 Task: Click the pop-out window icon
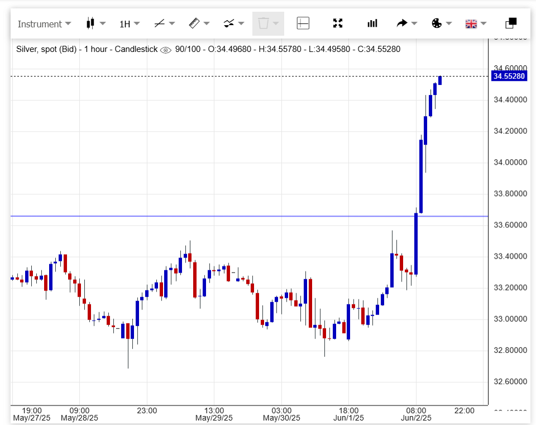click(510, 23)
